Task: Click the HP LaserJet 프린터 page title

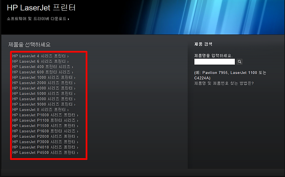Action: point(41,8)
